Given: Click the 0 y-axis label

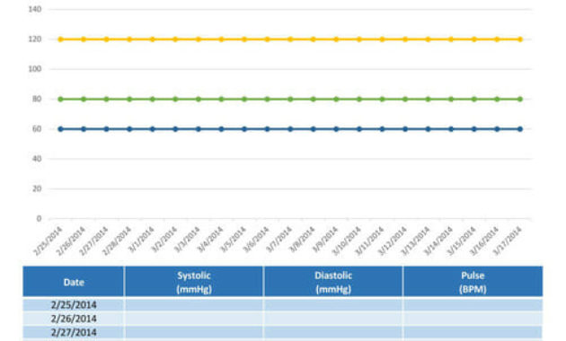Looking at the screenshot, I should [39, 219].
